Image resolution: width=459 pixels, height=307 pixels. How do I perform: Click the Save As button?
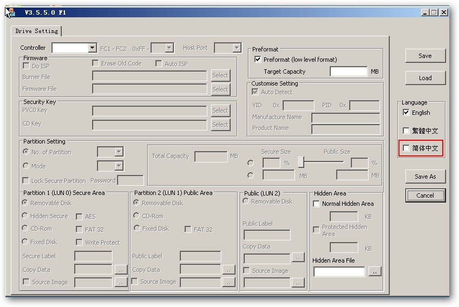(x=425, y=177)
